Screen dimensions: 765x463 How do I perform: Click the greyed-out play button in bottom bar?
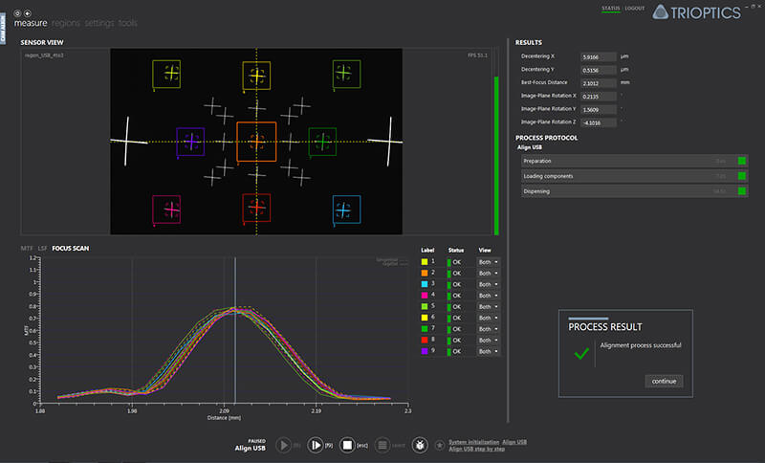(x=284, y=445)
